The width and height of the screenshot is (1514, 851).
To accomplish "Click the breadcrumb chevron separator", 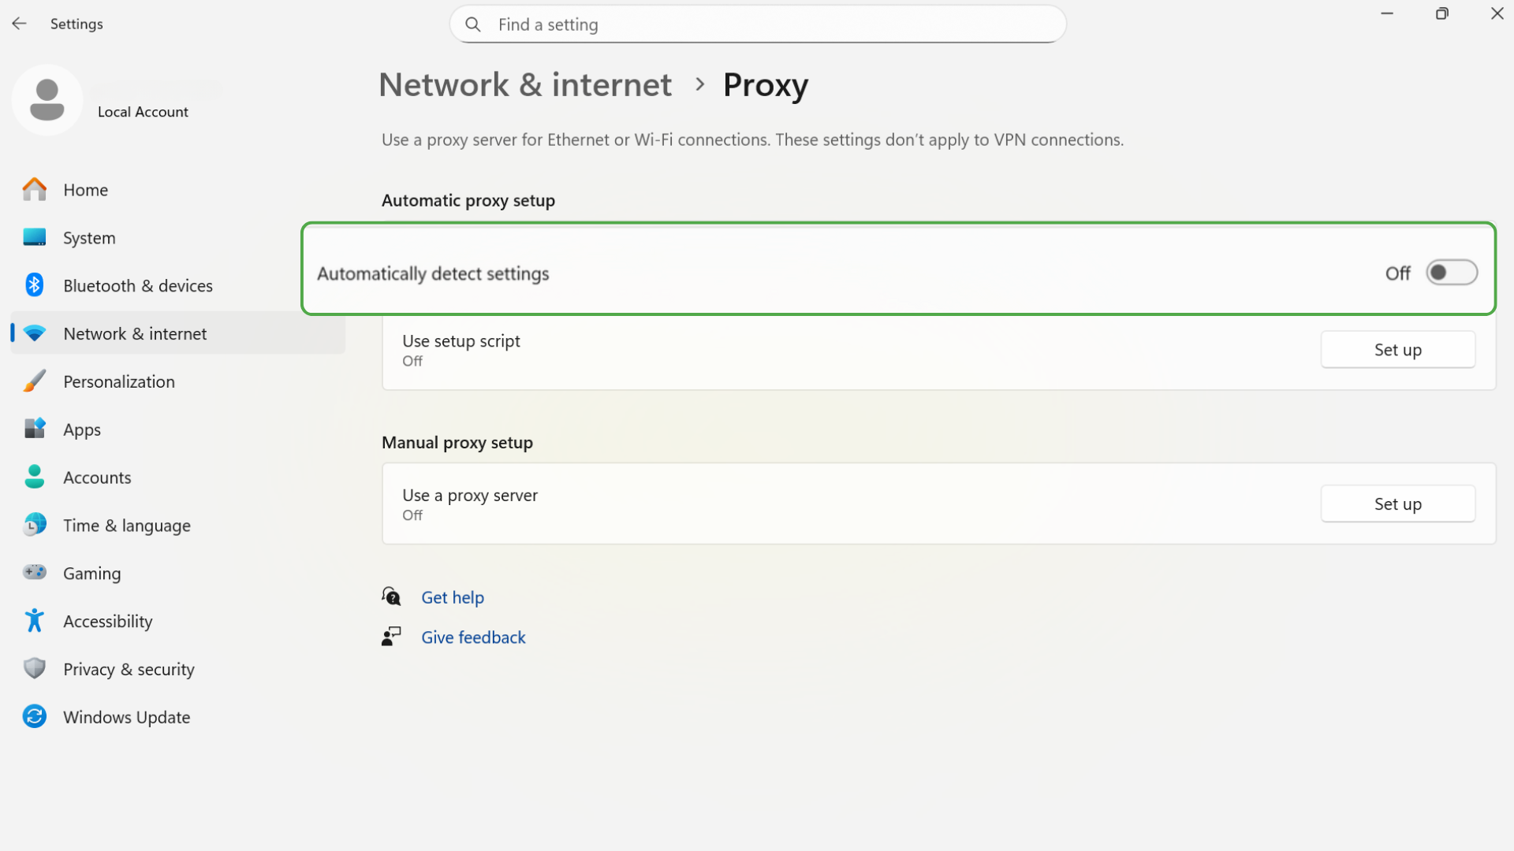I will coord(699,84).
